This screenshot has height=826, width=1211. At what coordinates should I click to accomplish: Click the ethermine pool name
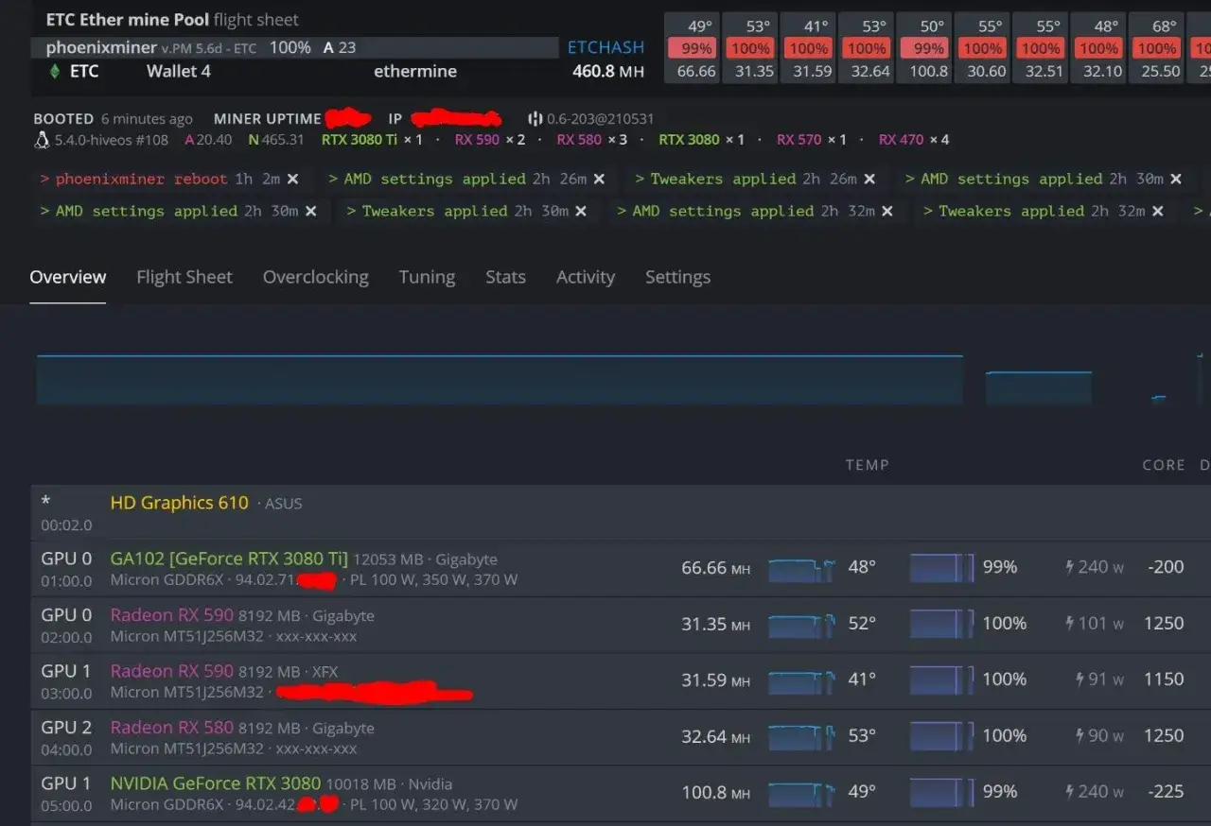point(415,71)
